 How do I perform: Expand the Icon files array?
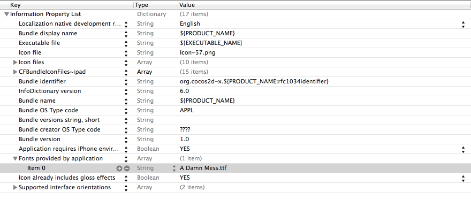16,63
